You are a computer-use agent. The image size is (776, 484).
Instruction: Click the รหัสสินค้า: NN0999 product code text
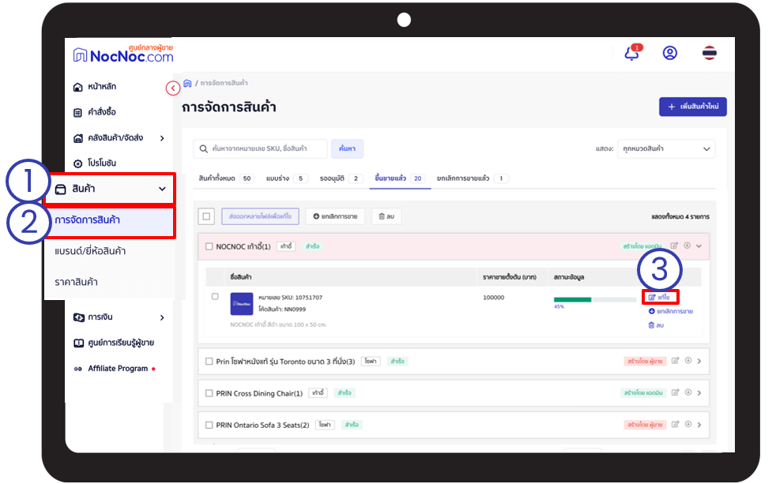[x=282, y=310]
